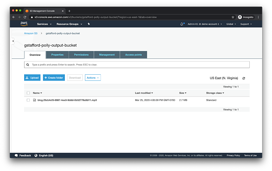The width and height of the screenshot is (272, 171).
Task: Open the Access points tab
Action: click(x=133, y=55)
